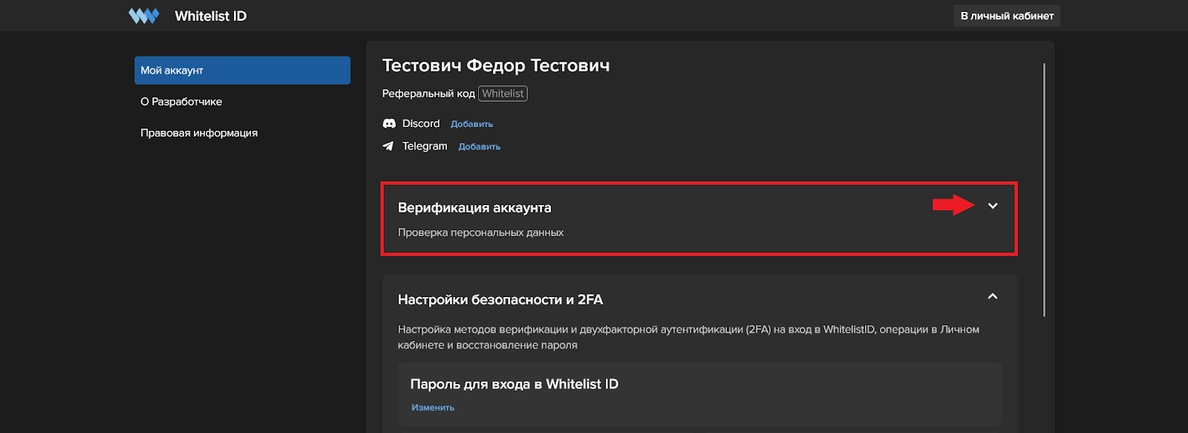Click the Верификация аккаунта heading
This screenshot has height=433, width=1188.
[x=474, y=208]
